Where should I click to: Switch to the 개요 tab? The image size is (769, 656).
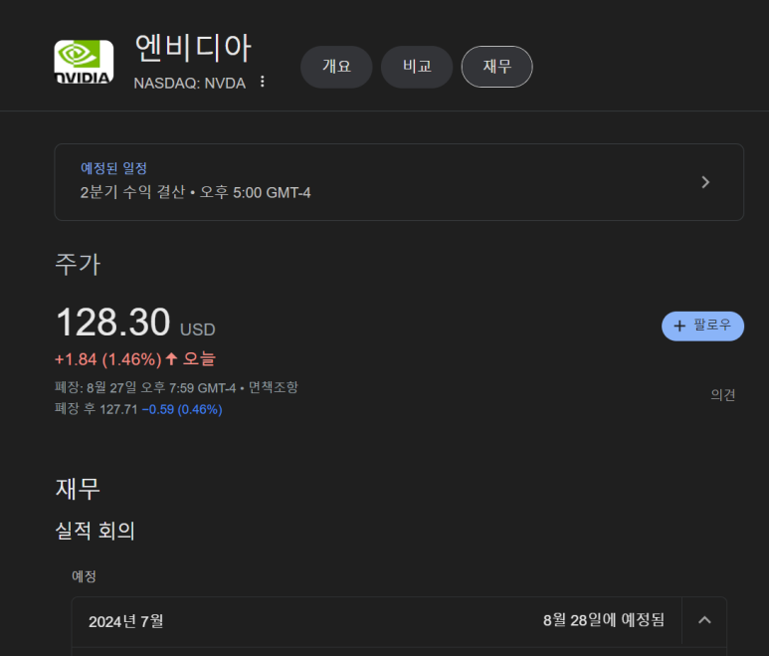coord(336,67)
